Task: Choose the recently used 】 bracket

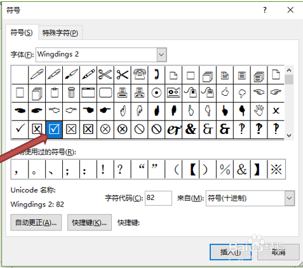Action: pos(259,170)
